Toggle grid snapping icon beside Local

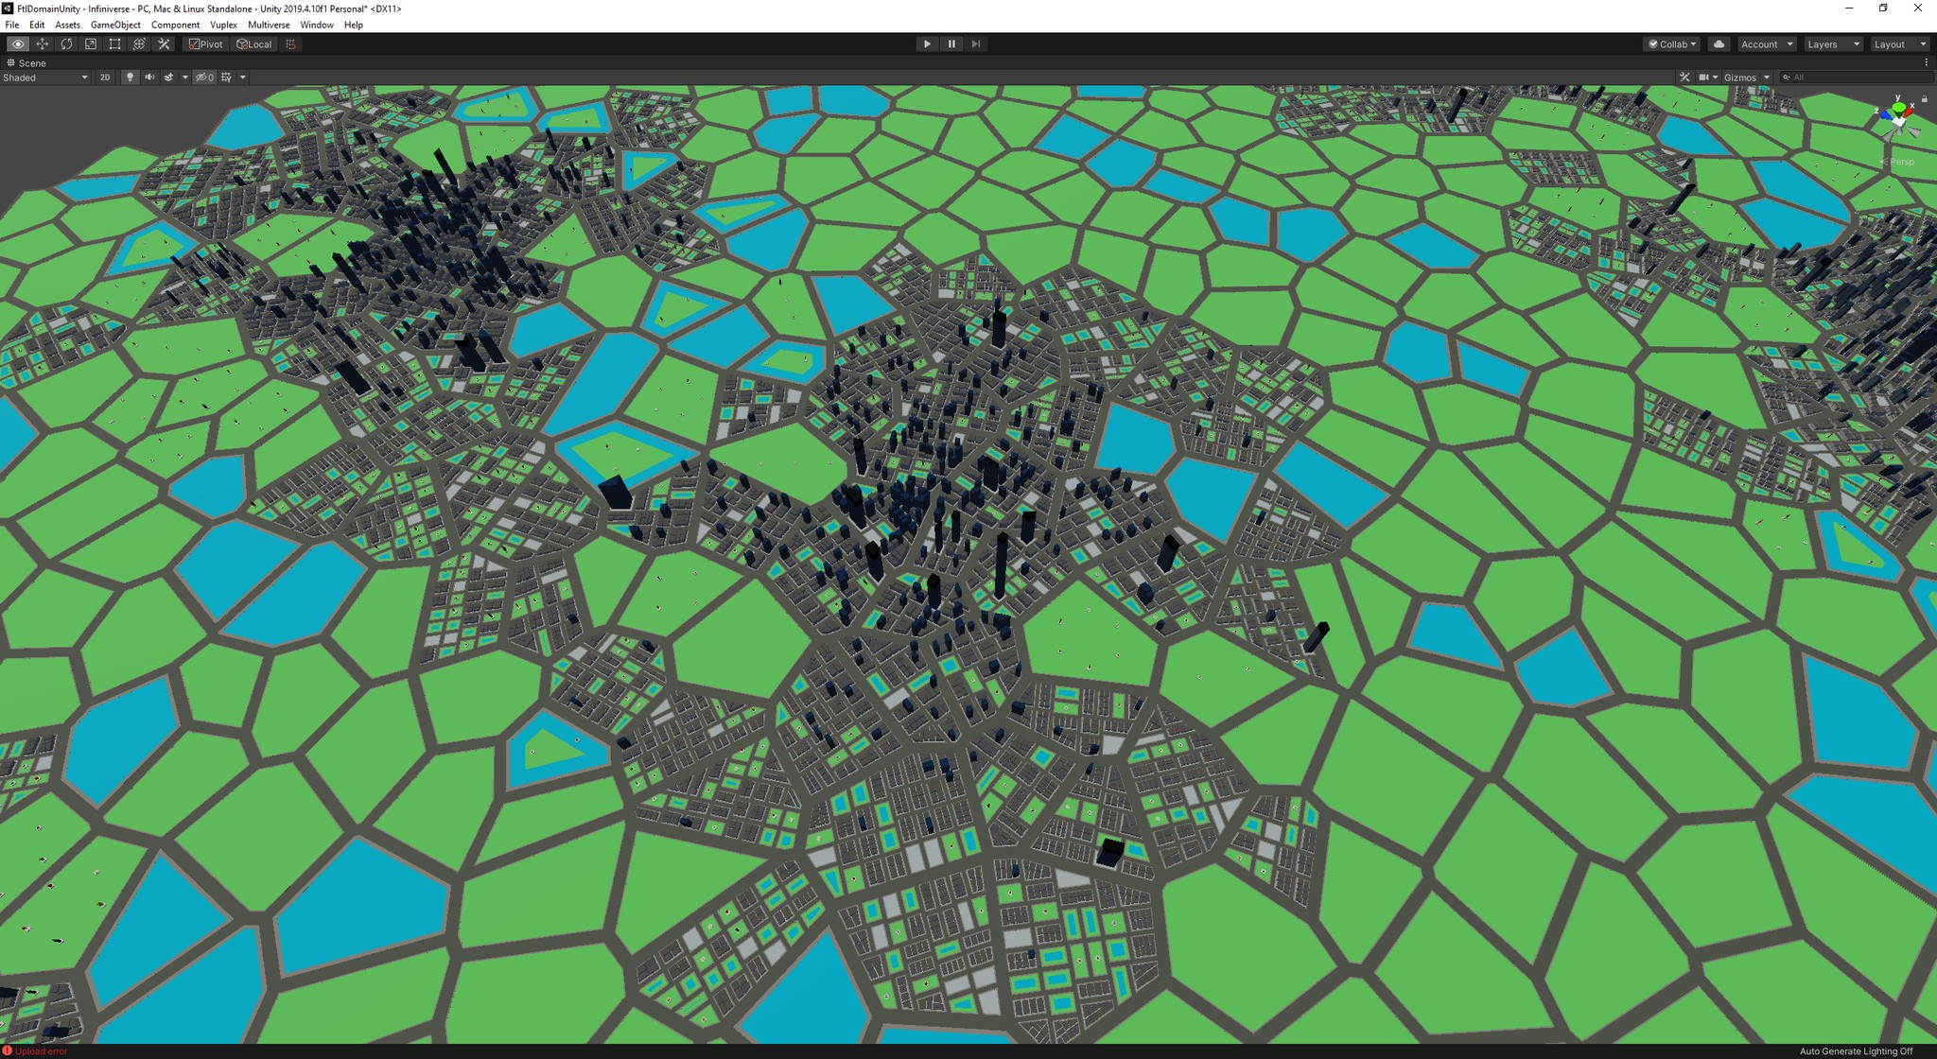290,44
